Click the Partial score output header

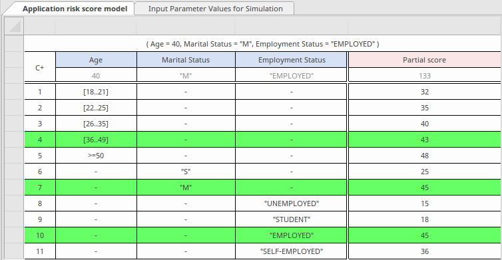point(425,60)
